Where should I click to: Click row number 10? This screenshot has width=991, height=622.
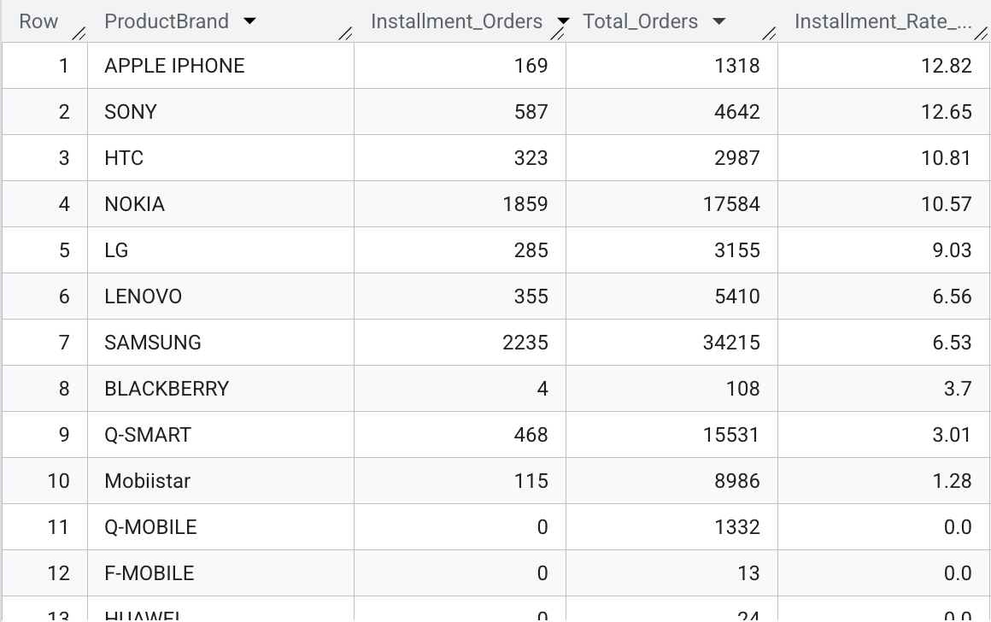(58, 481)
